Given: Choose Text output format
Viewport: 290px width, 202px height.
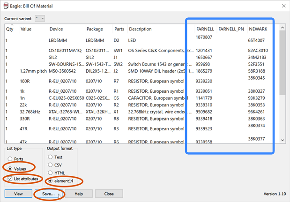Looking at the screenshot, I should coord(51,157).
